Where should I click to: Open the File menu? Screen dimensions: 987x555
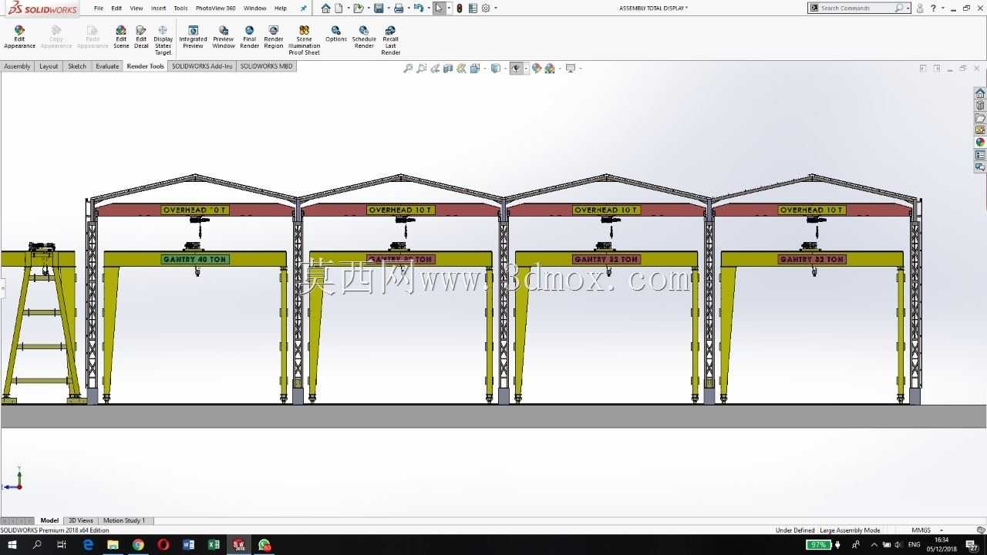pos(99,8)
